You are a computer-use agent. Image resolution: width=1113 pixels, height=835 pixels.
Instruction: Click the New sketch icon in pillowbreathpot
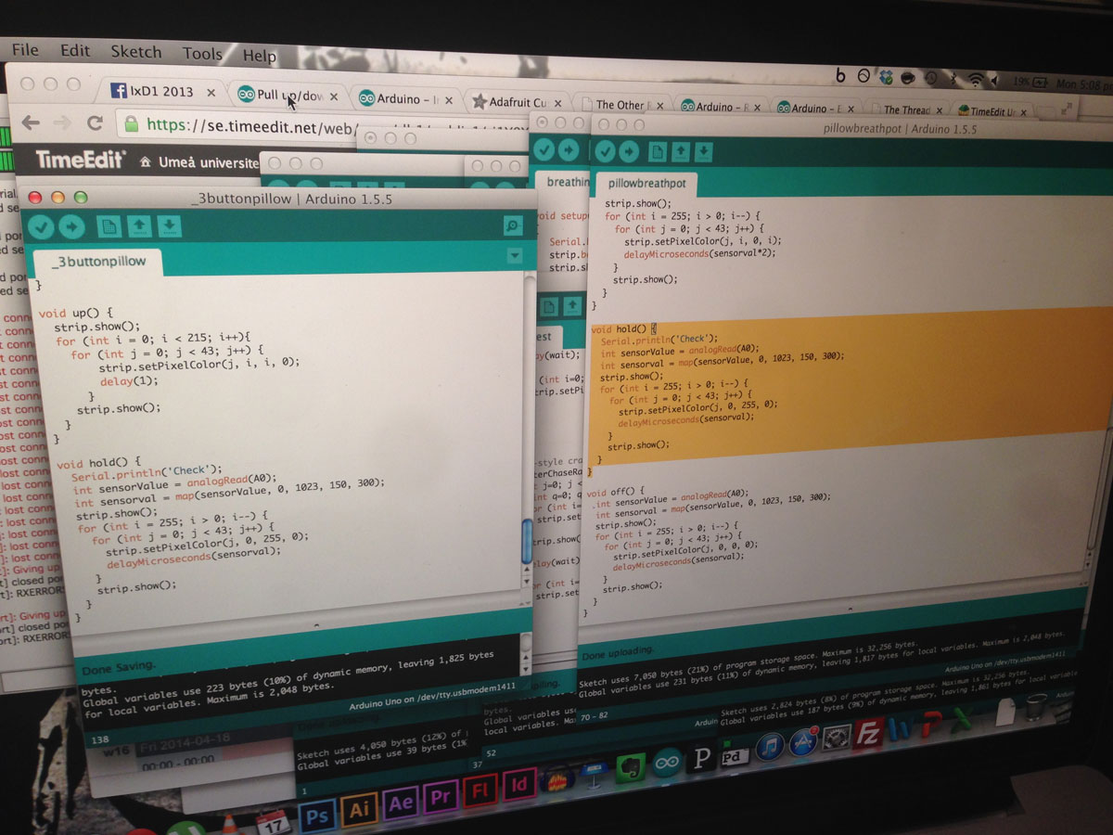pos(658,150)
